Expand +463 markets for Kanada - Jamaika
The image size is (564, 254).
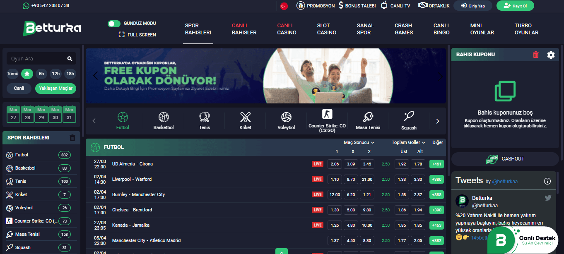pyautogui.click(x=436, y=225)
